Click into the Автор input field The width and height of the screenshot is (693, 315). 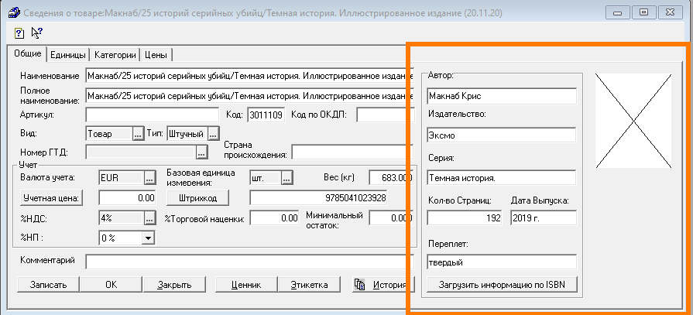501,96
